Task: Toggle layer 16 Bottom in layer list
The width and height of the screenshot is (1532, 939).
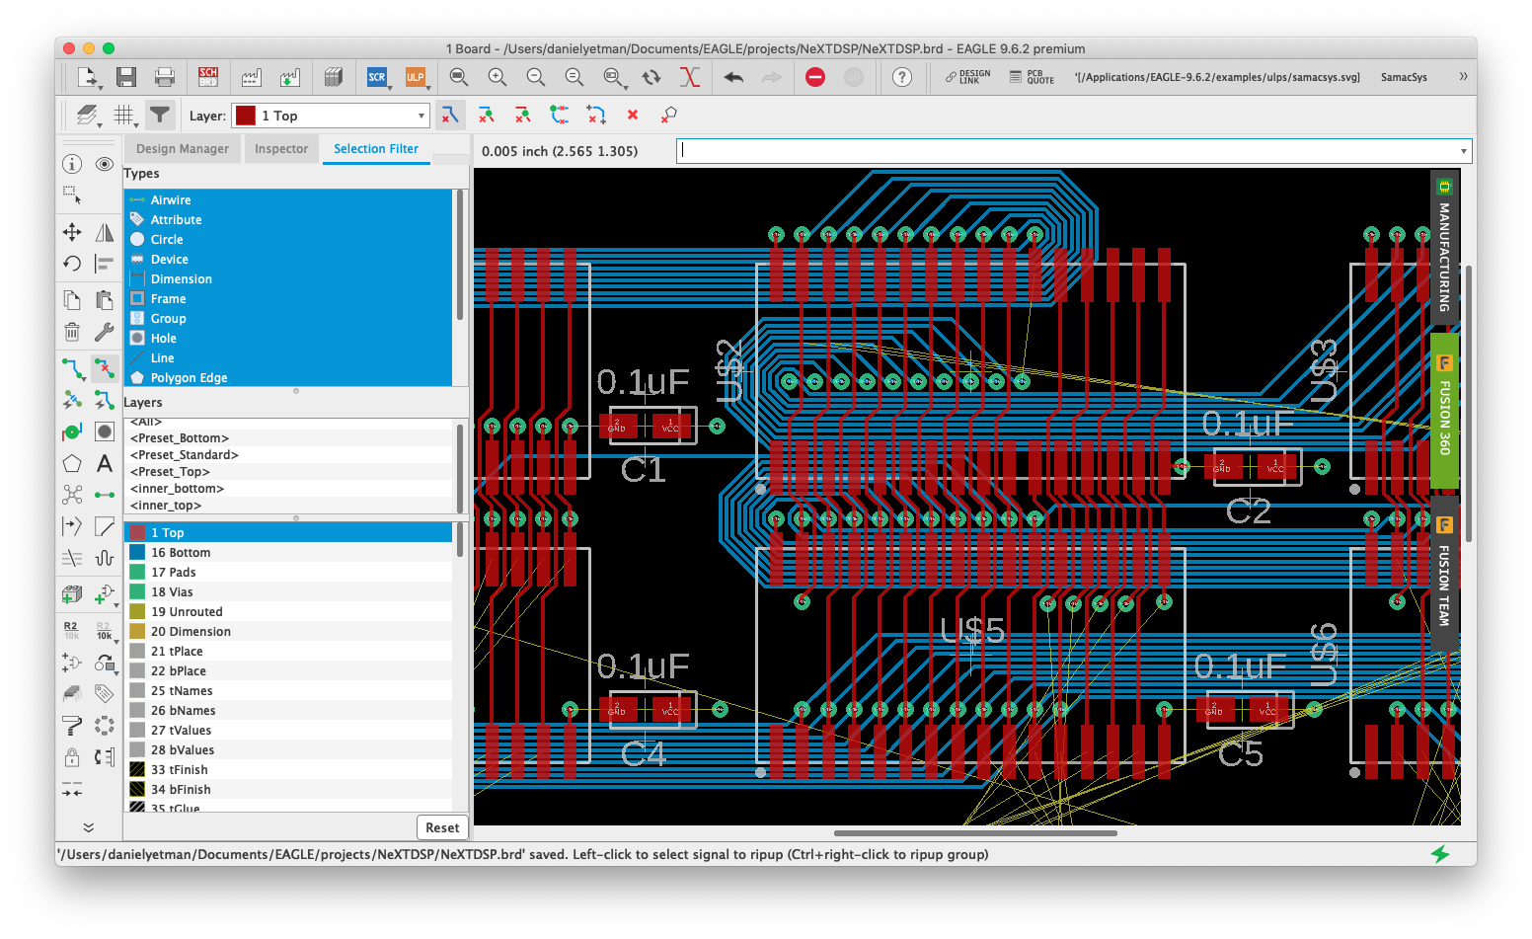Action: (181, 553)
